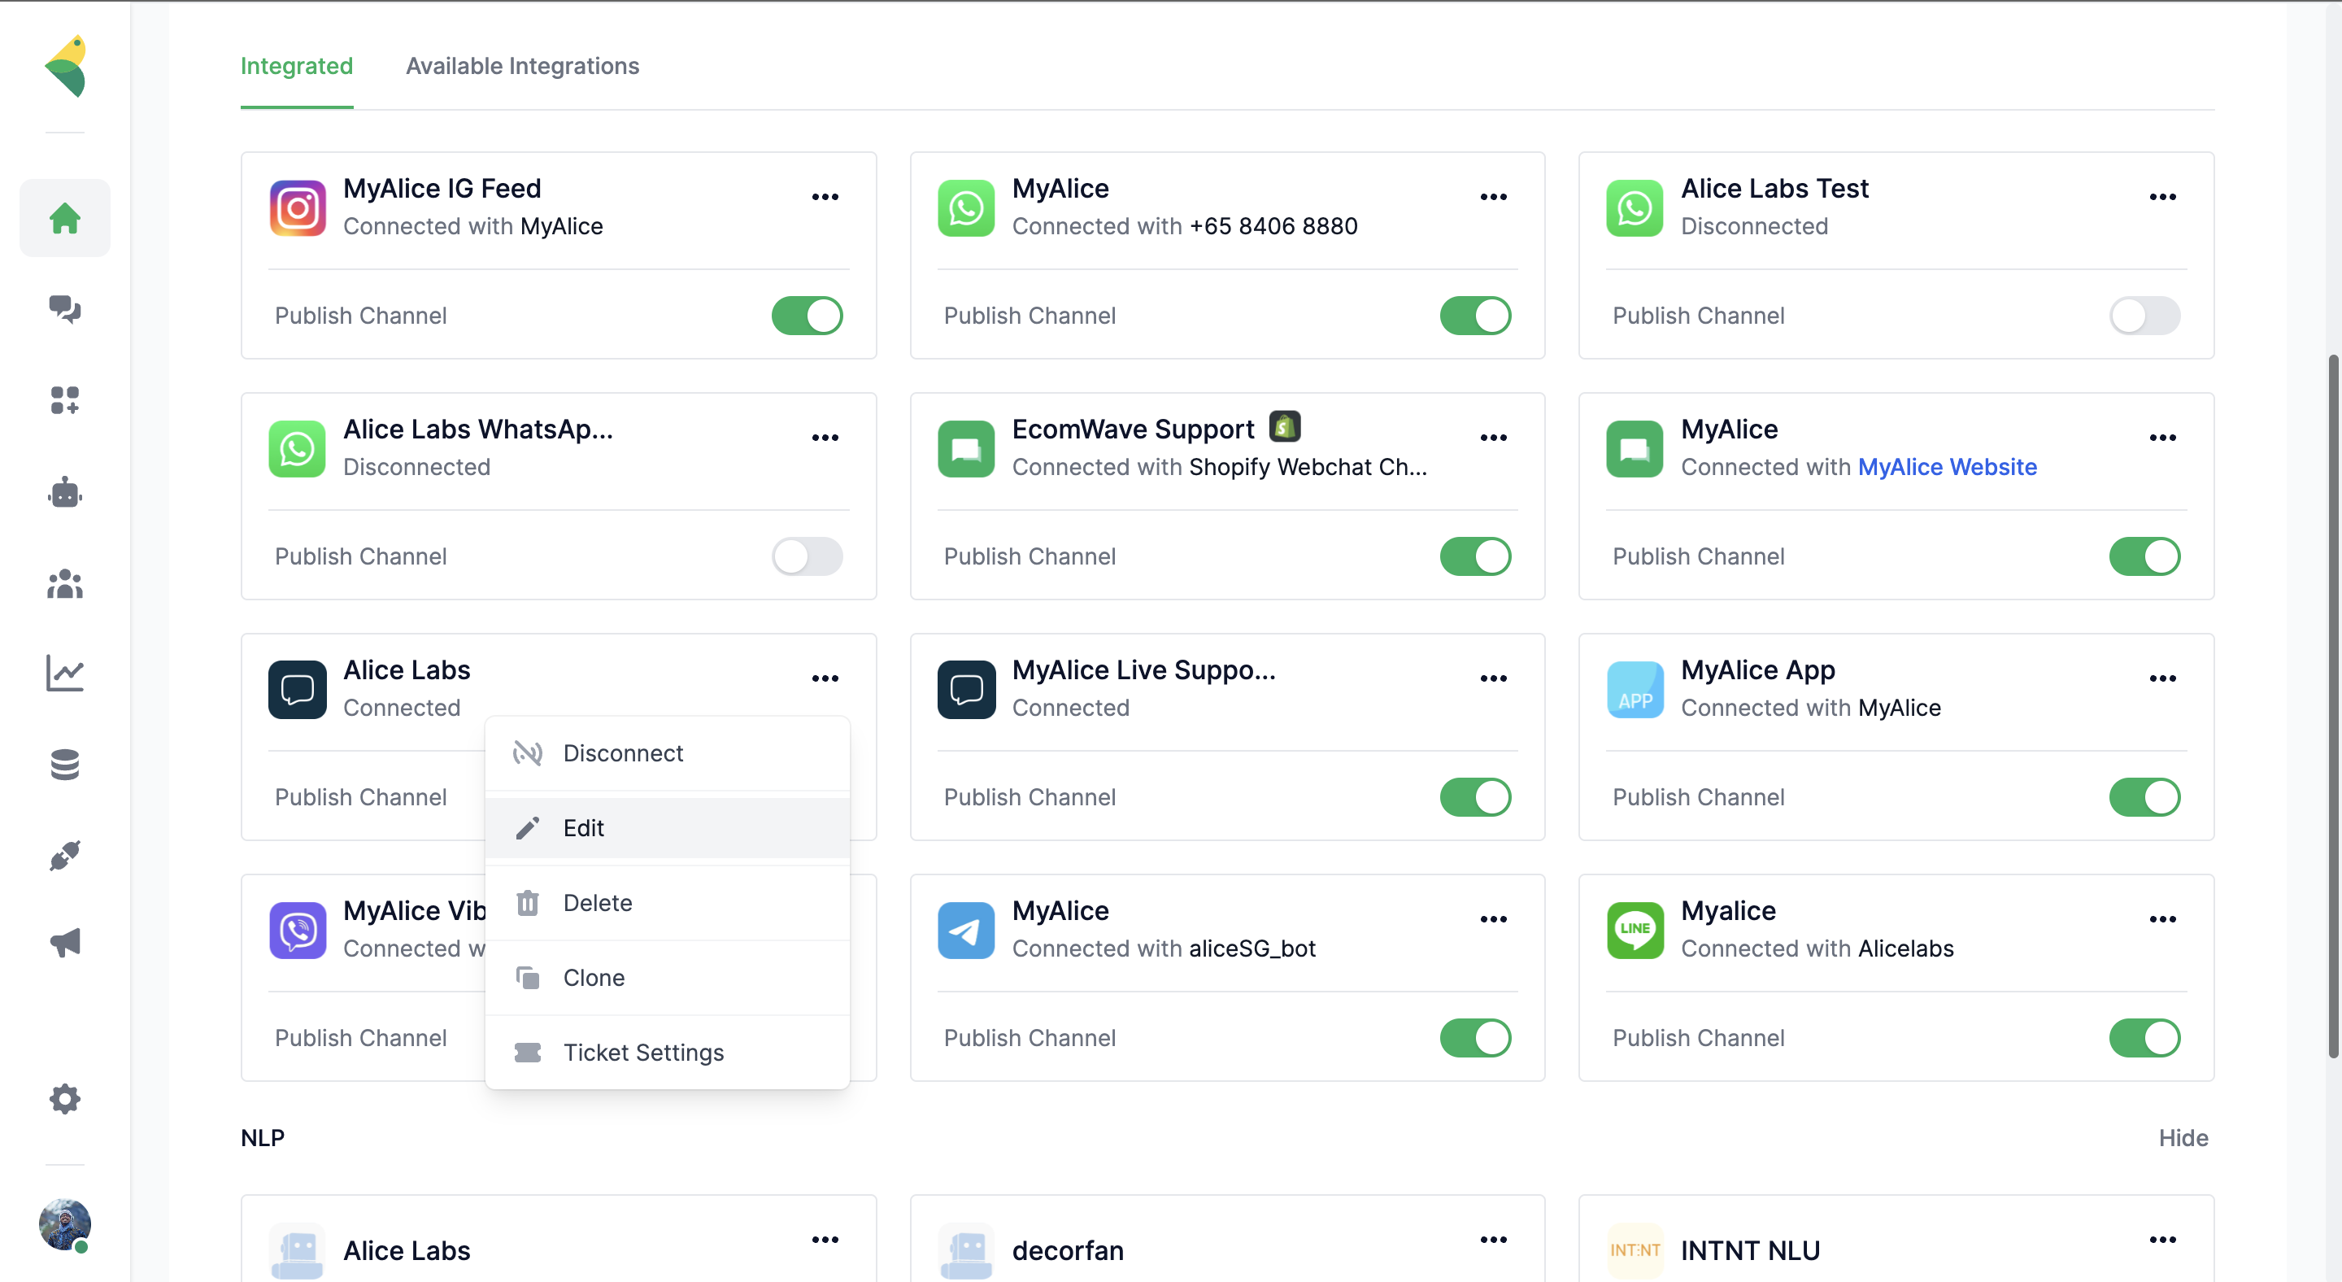Toggle Publish Channel for +65 8406 8880 card
This screenshot has width=2342, height=1282.
1474,316
